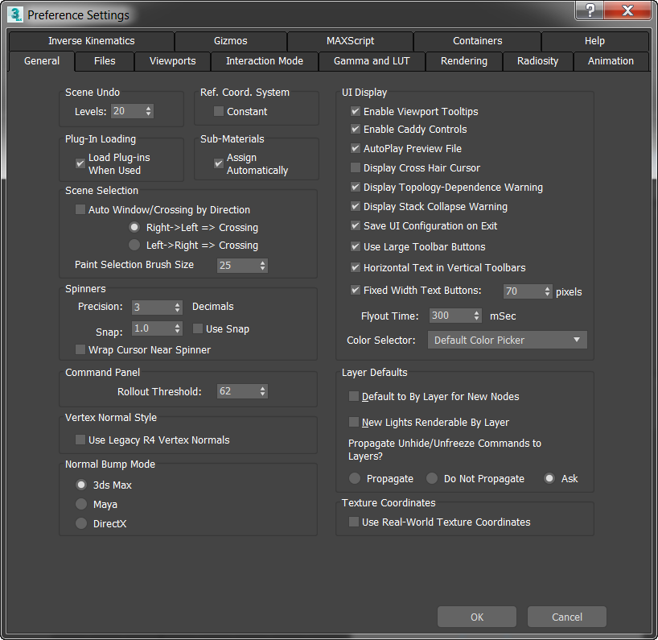
Task: Click the Paint Selection Brush Size field
Action: (x=238, y=266)
